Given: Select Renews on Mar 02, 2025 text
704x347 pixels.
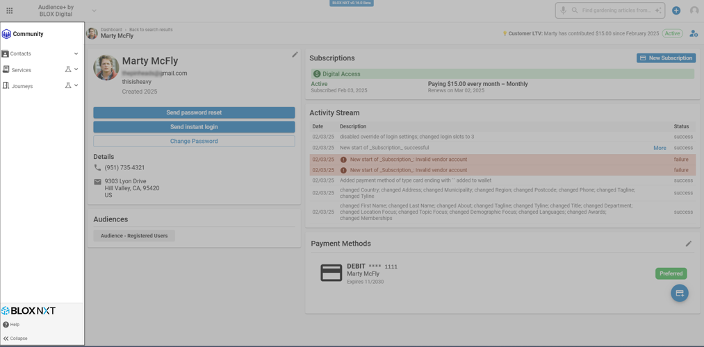Looking at the screenshot, I should (x=456, y=90).
